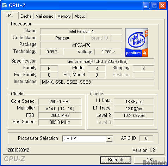This screenshot has width=168, height=166.
Task: Click the empty Level 3 cache field
Action: pyautogui.click(x=134, y=123)
